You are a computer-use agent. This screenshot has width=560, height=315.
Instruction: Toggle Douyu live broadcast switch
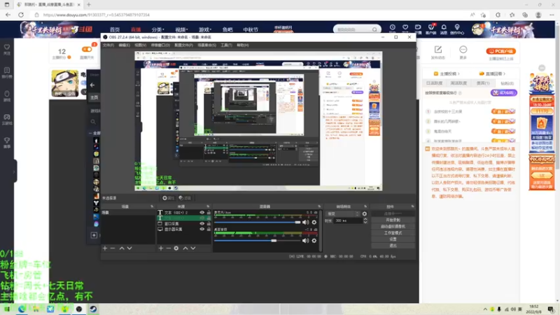click(x=87, y=49)
